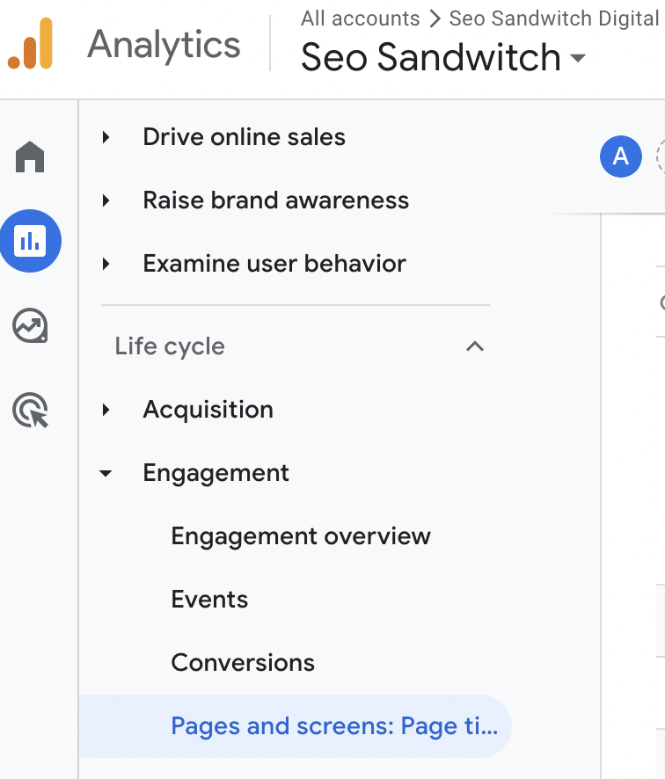This screenshot has width=665, height=779.
Task: Expand the Drive online sales section
Action: (106, 137)
